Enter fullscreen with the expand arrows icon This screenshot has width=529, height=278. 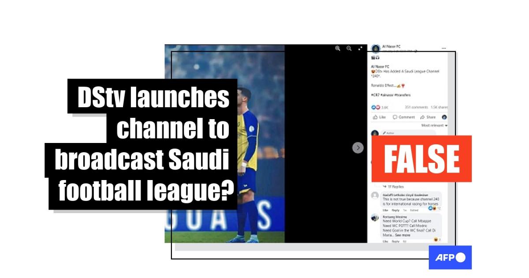click(x=360, y=49)
